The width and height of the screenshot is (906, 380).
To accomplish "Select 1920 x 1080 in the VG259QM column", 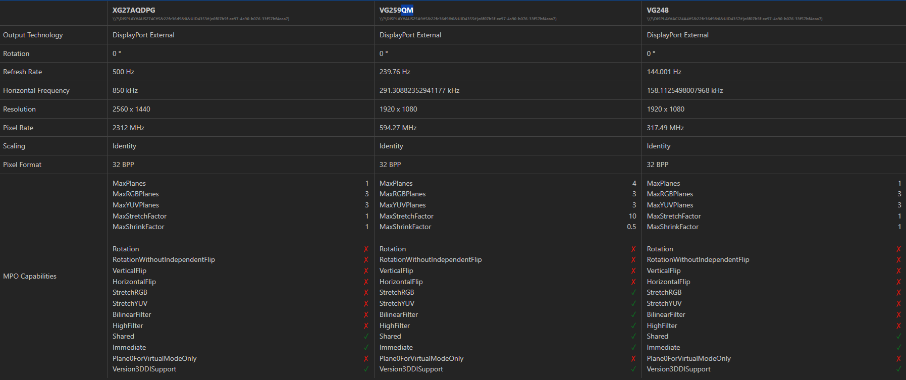I will coord(398,110).
